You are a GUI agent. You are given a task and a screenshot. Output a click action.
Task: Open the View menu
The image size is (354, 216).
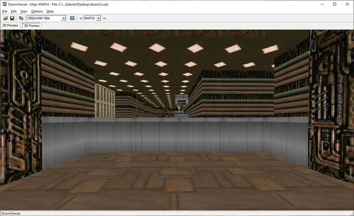24,11
